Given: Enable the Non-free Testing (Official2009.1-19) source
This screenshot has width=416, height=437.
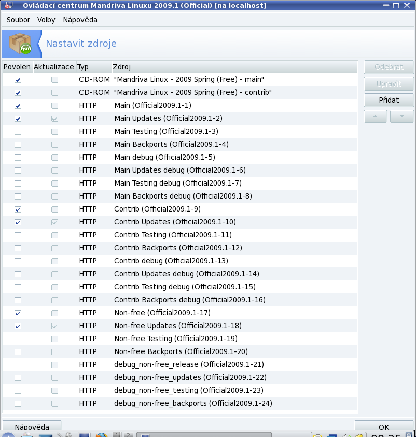Looking at the screenshot, I should (18, 339).
